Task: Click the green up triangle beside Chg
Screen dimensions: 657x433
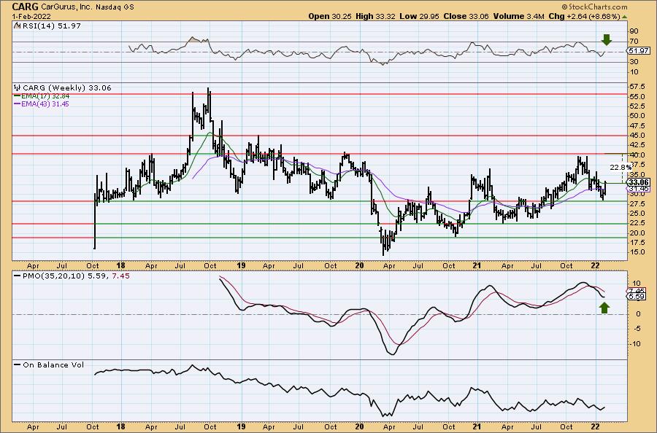Action: 624,17
